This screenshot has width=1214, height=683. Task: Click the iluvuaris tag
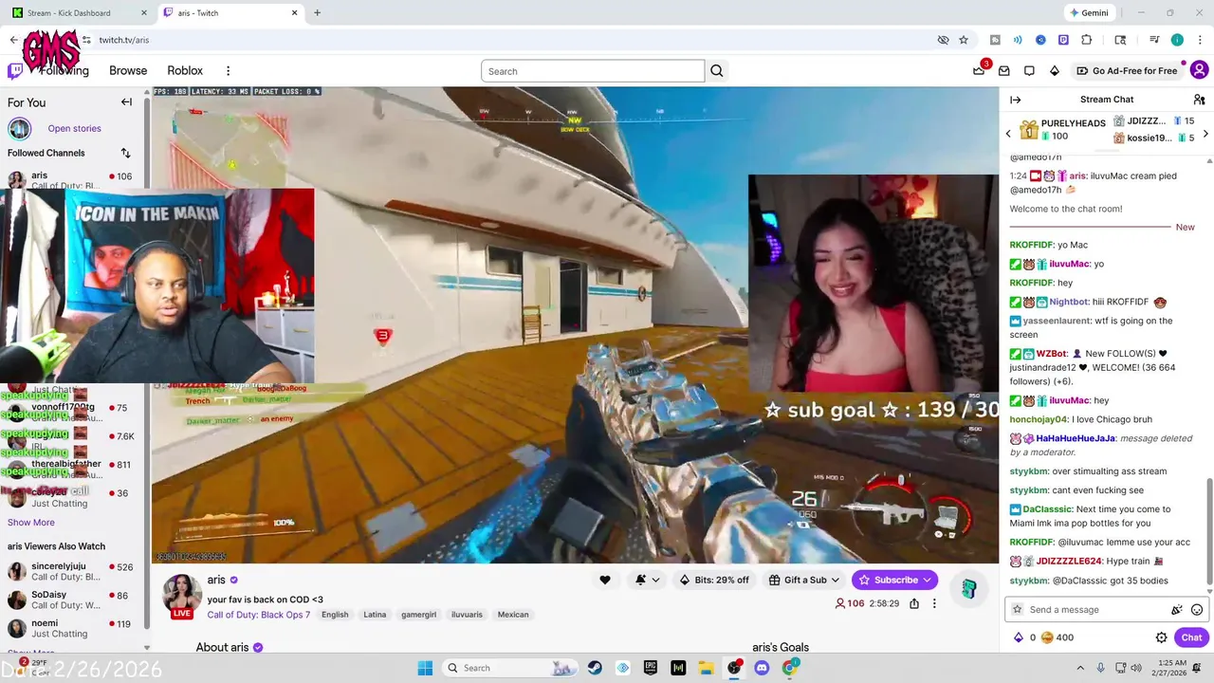click(x=467, y=615)
